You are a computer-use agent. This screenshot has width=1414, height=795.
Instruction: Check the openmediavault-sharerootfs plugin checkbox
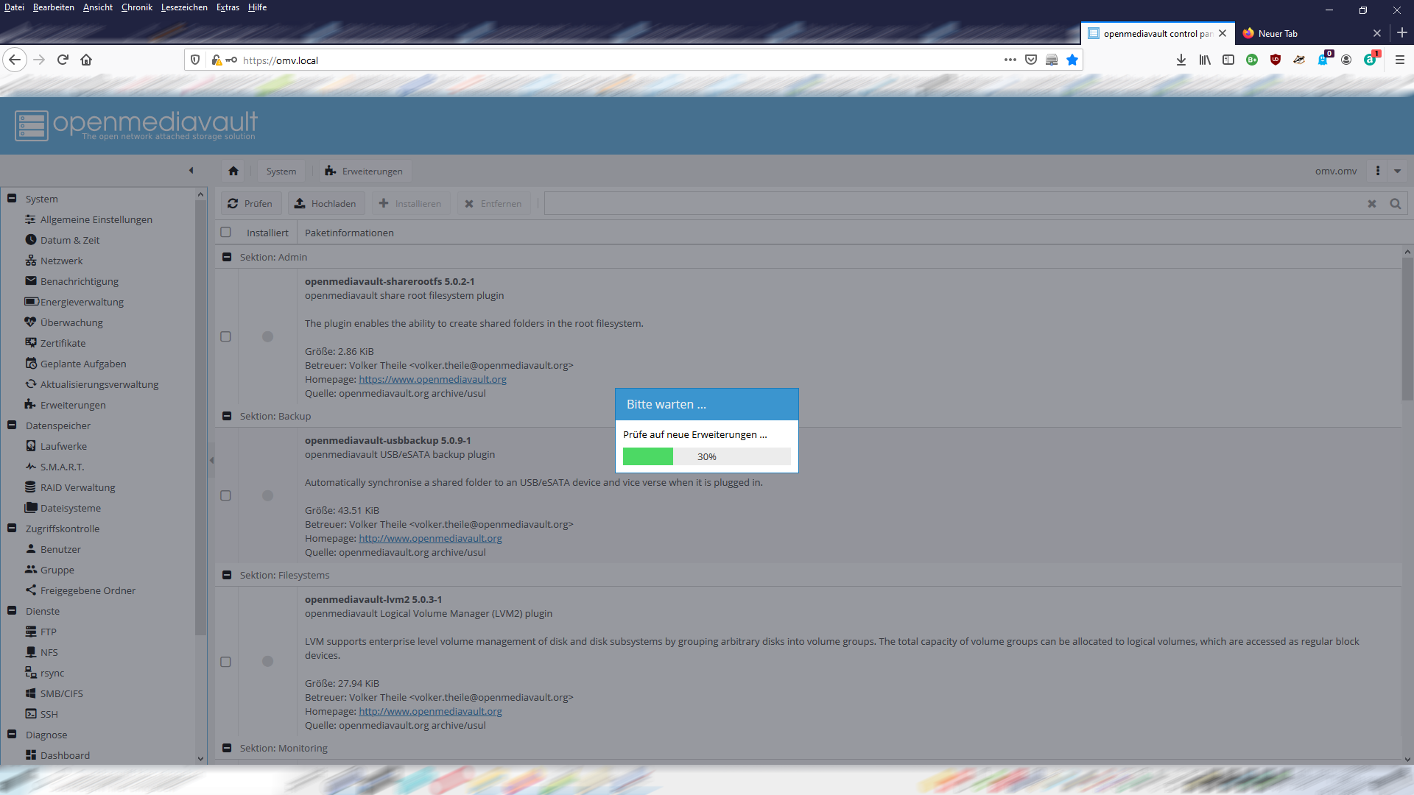point(226,337)
